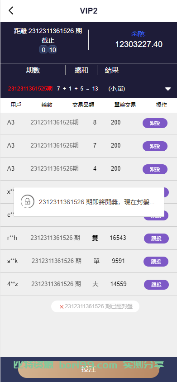Click the (小,單) result text
This screenshot has width=177, height=382.
pos(117,89)
